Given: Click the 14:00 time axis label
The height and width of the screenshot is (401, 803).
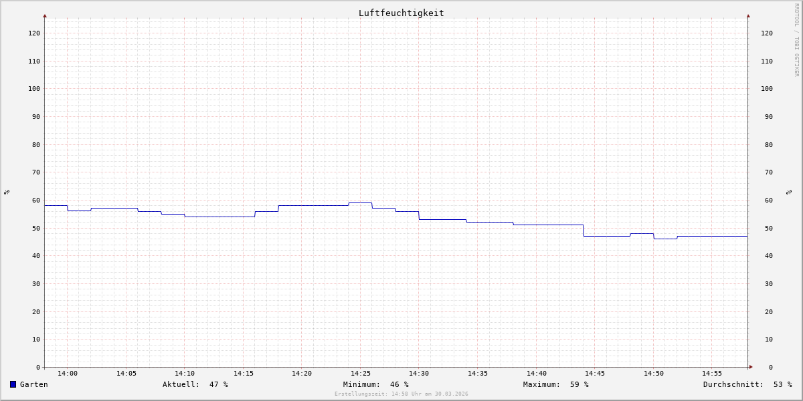Looking at the screenshot, I should 68,374.
